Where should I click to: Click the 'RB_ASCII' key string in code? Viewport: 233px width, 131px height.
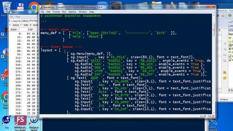click(x=149, y=61)
